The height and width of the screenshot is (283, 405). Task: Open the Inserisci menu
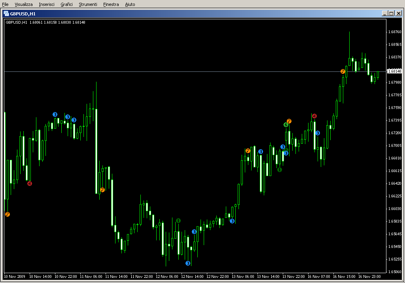(x=47, y=4)
